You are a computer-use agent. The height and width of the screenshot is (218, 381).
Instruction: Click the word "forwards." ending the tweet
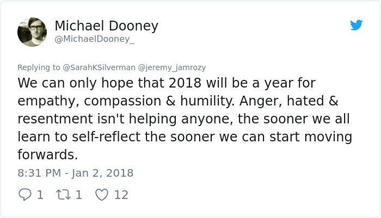tap(48, 155)
